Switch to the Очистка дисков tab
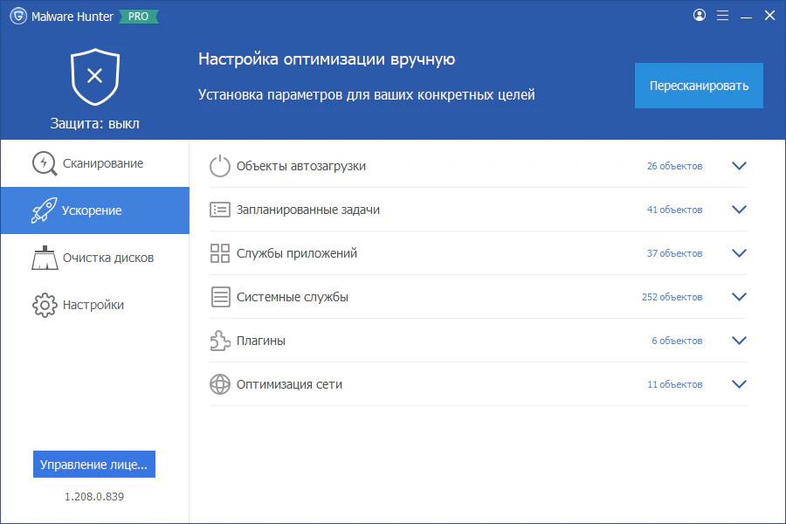 (44, 257)
